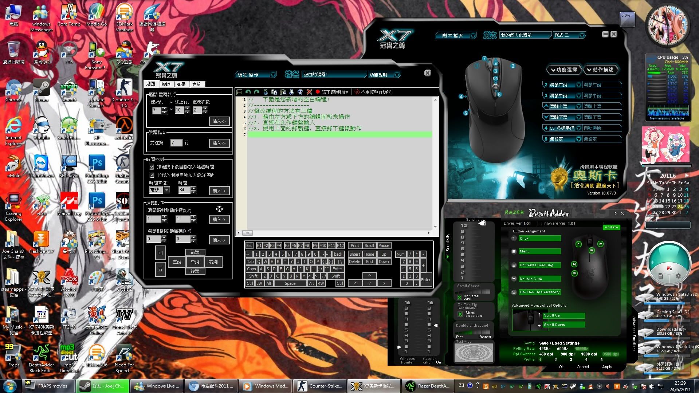Open the Universal Scrolling assignment for button 3
The image size is (699, 393).
pos(539,265)
